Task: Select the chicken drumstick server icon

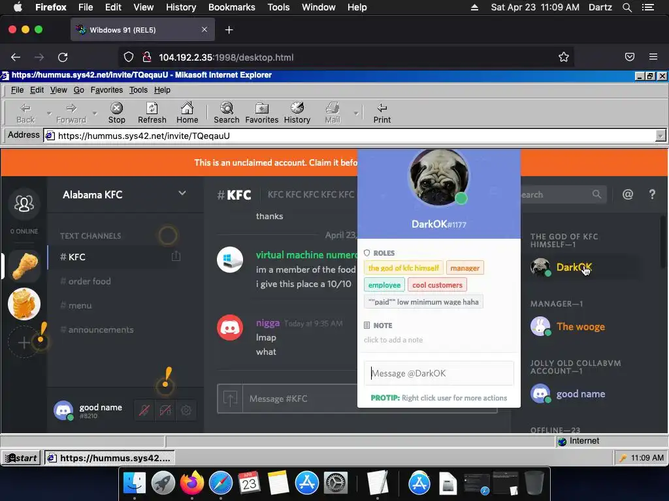Action: point(24,266)
